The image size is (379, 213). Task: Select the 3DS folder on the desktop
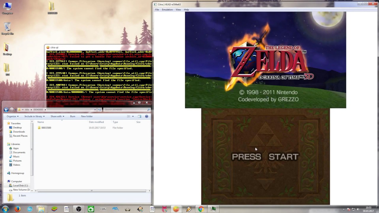[x=7, y=70]
